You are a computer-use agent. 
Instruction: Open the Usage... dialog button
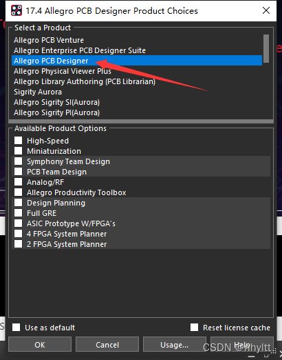[175, 344]
